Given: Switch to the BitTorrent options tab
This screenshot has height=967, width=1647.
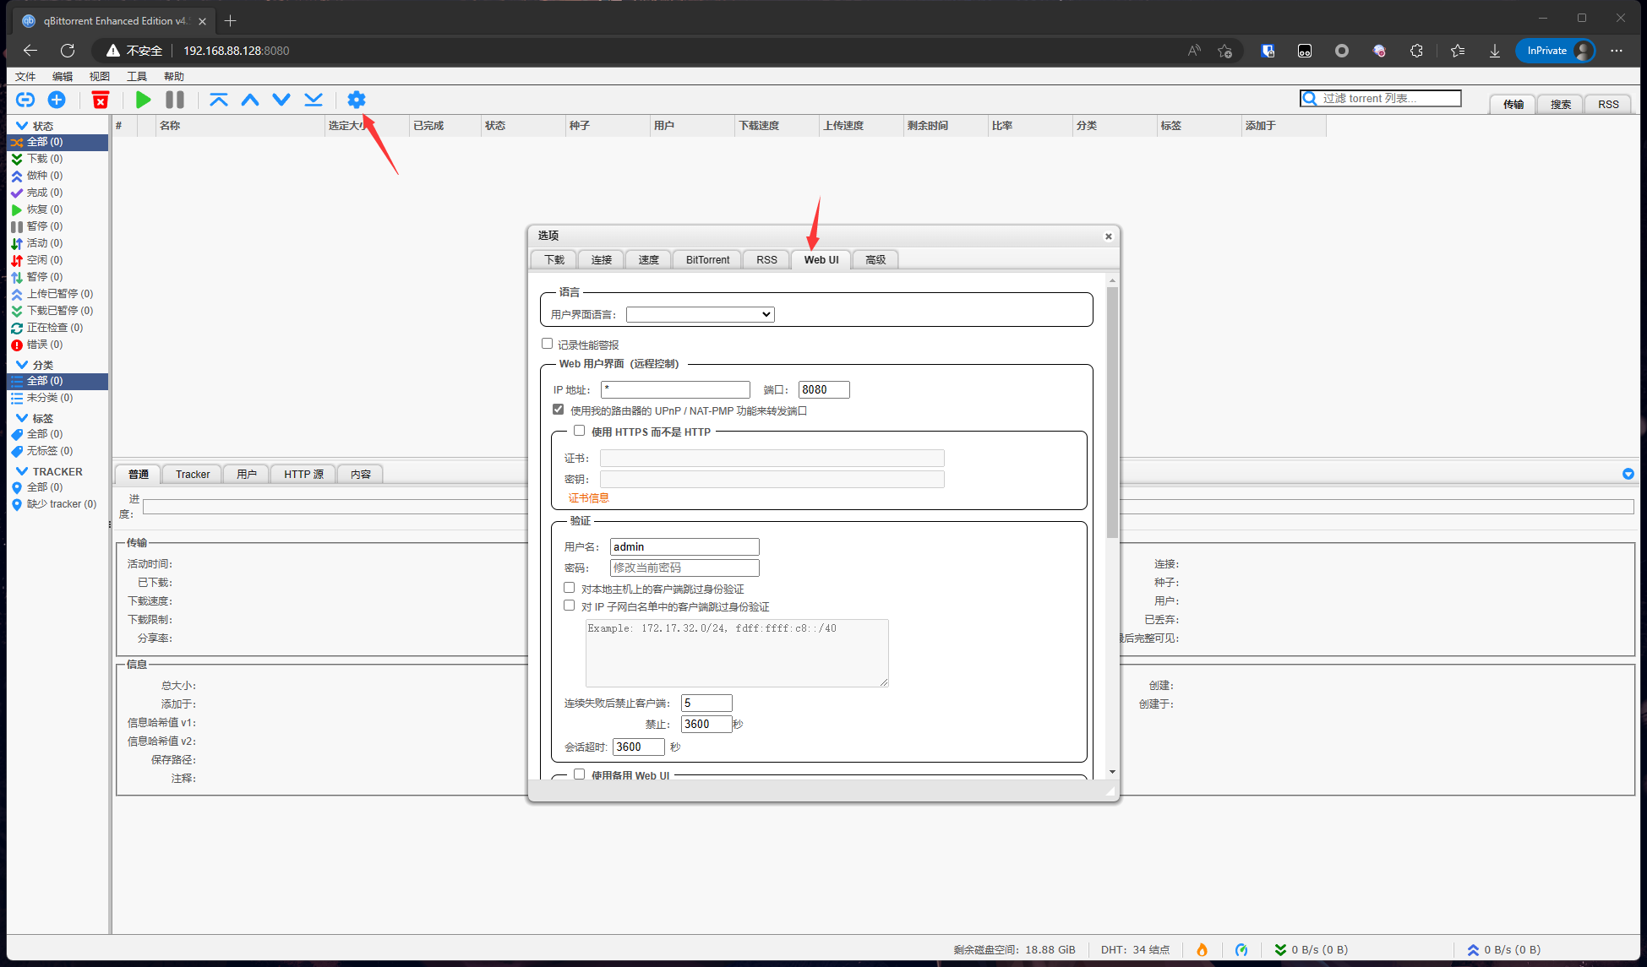Looking at the screenshot, I should pos(707,259).
